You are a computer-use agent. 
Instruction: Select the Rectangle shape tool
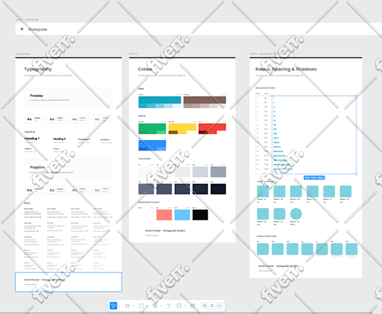141,306
